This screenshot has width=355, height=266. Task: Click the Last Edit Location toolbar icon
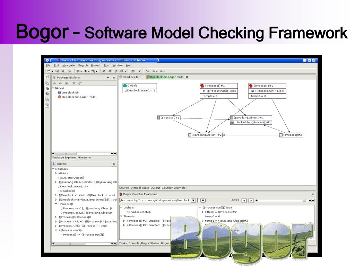[148, 71]
